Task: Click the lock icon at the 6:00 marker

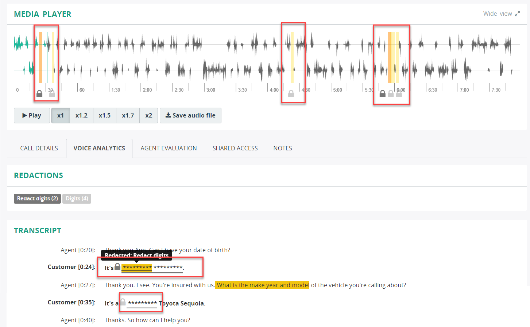Action: click(x=399, y=94)
